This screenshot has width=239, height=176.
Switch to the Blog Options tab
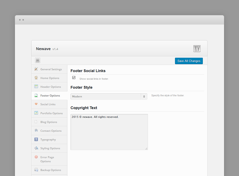[49, 122]
